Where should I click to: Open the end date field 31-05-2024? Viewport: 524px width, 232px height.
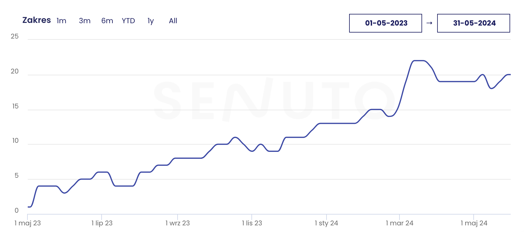point(474,23)
